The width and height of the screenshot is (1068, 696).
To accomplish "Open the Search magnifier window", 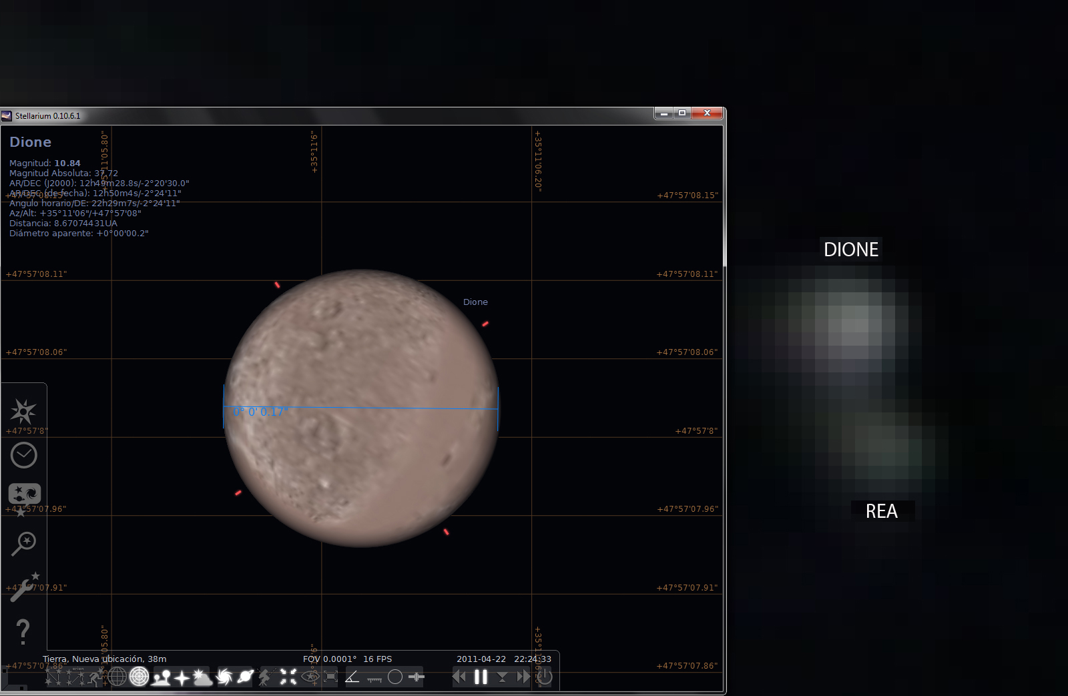I will pyautogui.click(x=23, y=543).
